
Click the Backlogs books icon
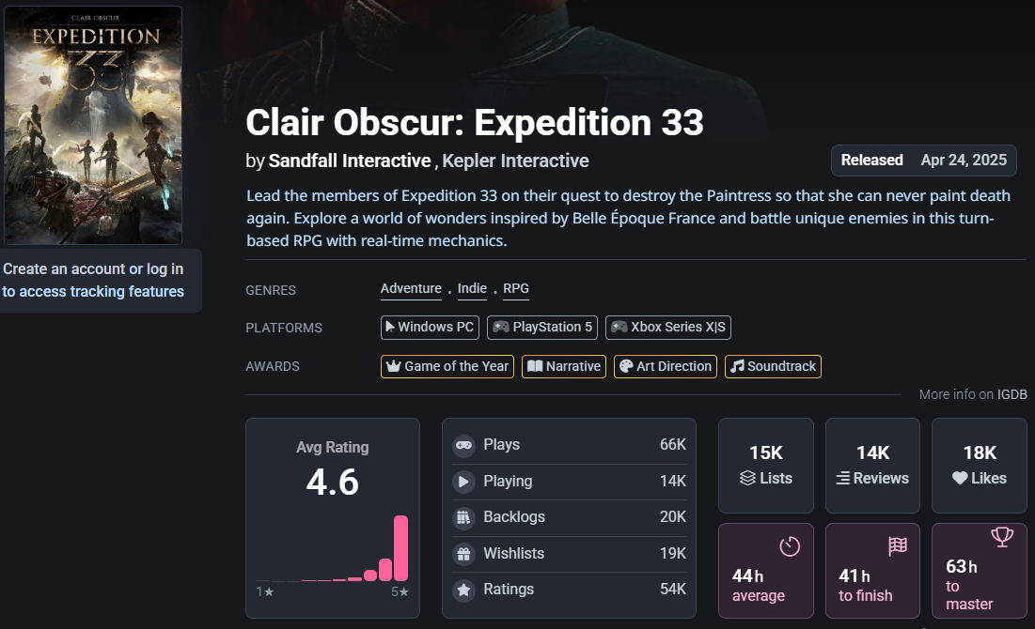(463, 517)
